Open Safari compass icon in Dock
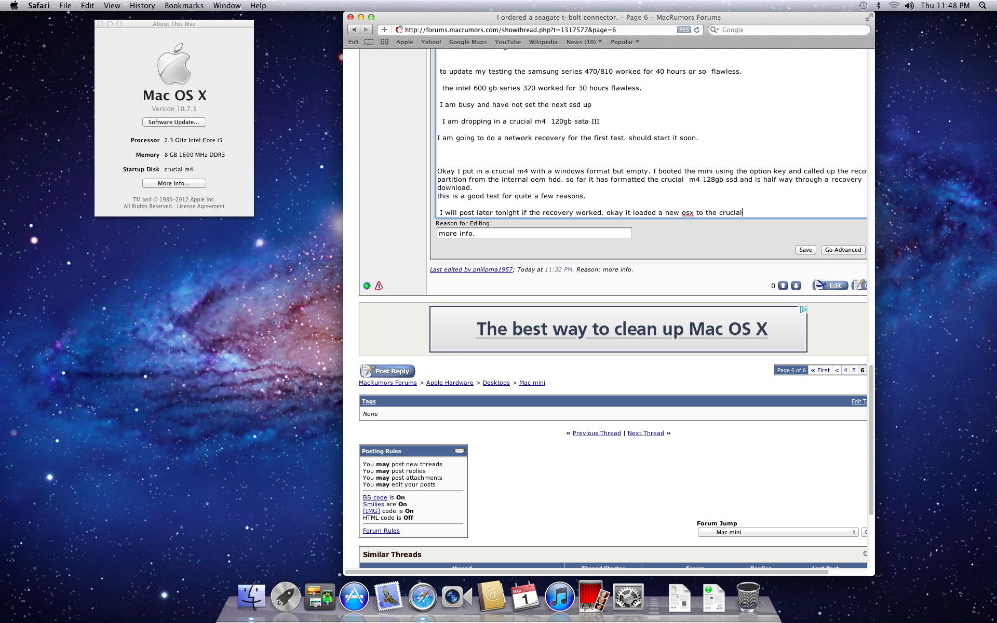 click(x=422, y=597)
